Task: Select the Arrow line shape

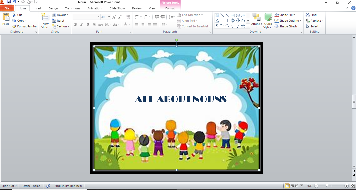Action: pyautogui.click(x=227, y=15)
